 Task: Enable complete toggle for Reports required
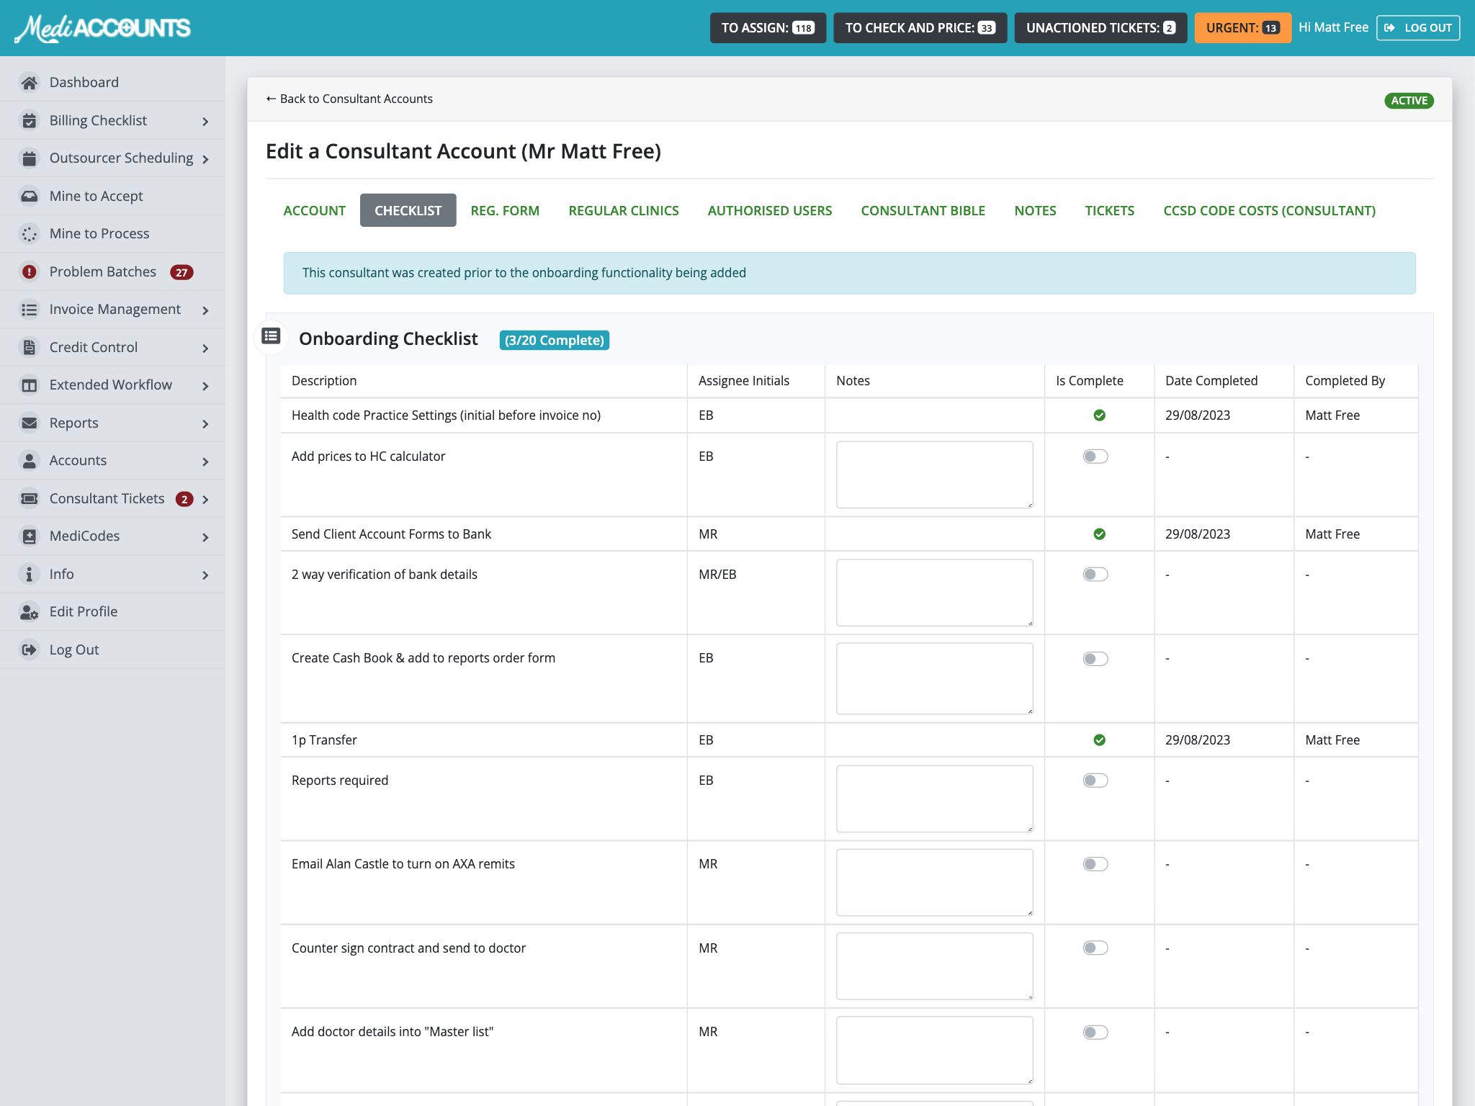(1095, 781)
